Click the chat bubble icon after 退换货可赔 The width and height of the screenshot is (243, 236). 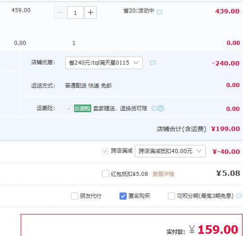[155, 108]
